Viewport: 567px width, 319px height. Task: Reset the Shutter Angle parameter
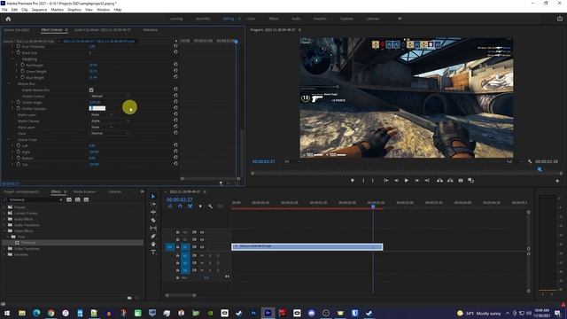click(175, 102)
